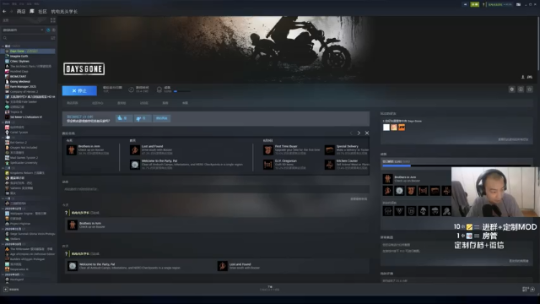
Task: Select Going Medieval in the library list
Action: point(20,82)
